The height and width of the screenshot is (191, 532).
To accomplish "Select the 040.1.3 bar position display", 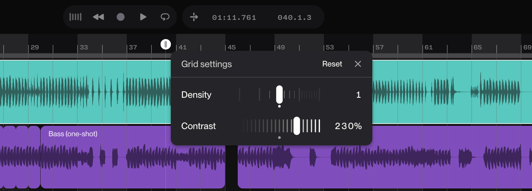I will 294,17.
